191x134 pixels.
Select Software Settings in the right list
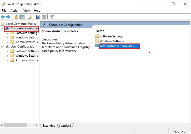(x=111, y=36)
